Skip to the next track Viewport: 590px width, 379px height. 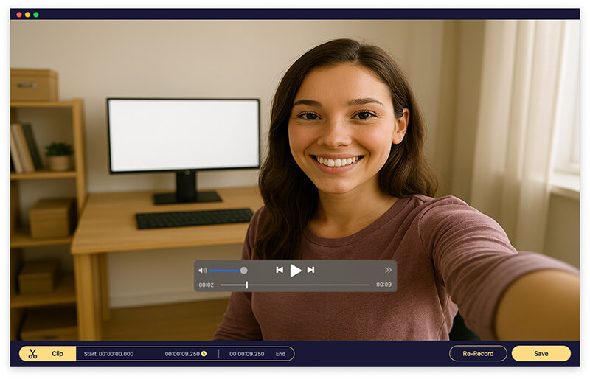tap(310, 271)
